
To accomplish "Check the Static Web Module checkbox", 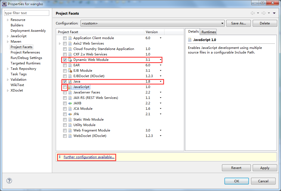I will [x=65, y=120].
